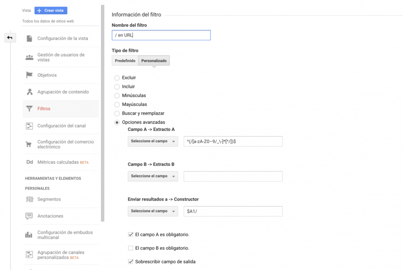The image size is (403, 270).
Task: Click the back arrow icon
Action: [10, 38]
